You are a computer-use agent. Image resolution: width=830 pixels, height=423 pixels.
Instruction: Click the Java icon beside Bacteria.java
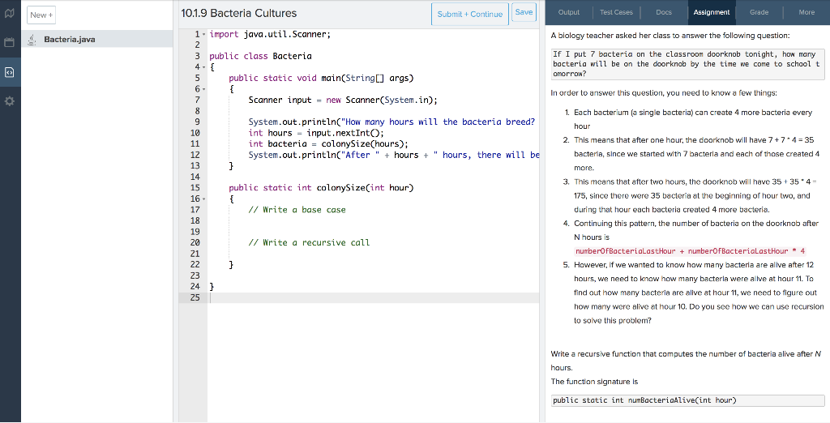(32, 40)
